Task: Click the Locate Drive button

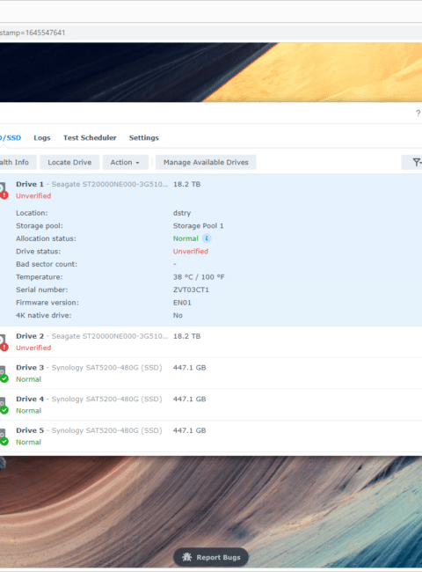Action: (69, 162)
